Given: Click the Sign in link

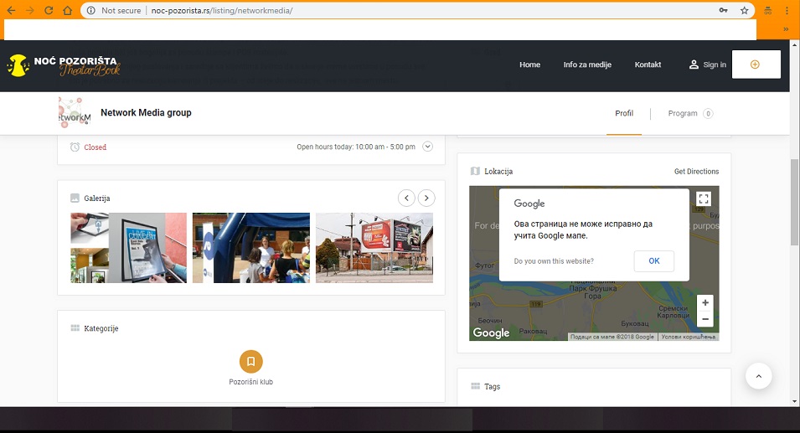Looking at the screenshot, I should click(x=708, y=64).
